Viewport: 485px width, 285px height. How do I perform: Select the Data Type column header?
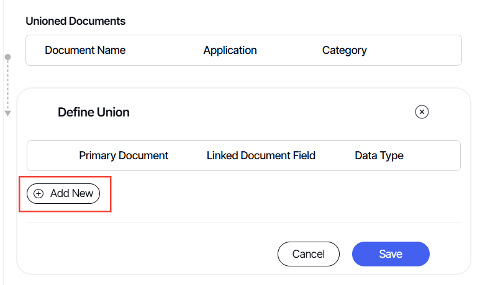(x=379, y=156)
